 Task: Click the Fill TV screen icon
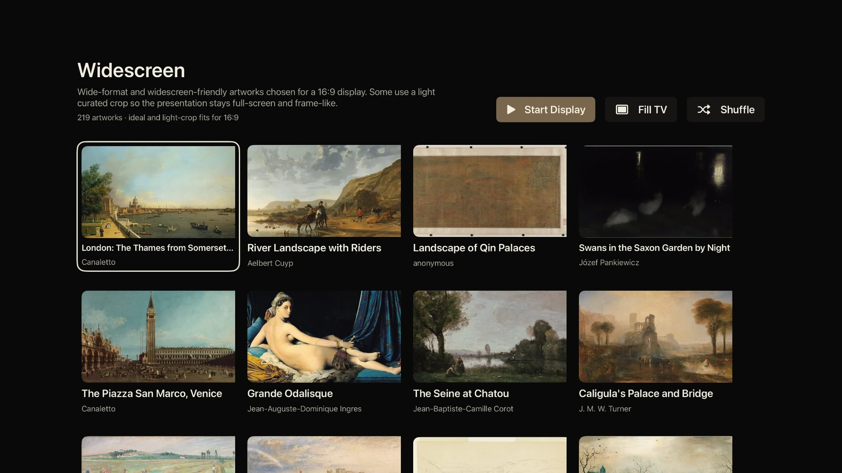click(x=622, y=109)
